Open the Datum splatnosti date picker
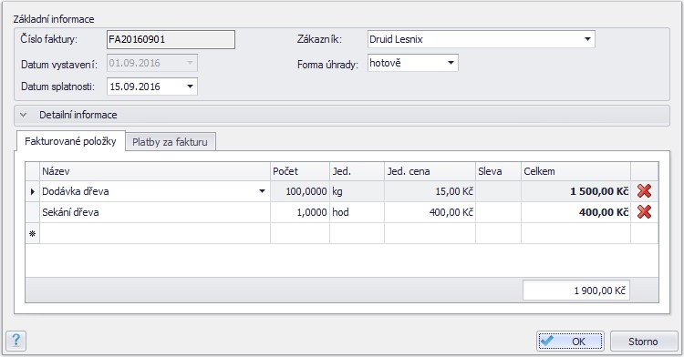Screen dimensions: 684x357 [190, 87]
